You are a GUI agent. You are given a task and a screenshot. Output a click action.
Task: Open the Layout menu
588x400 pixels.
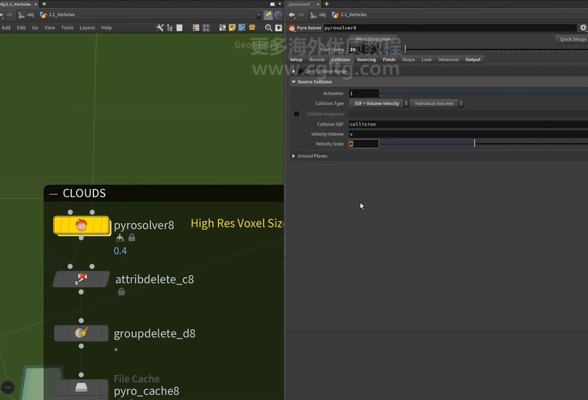(x=87, y=27)
